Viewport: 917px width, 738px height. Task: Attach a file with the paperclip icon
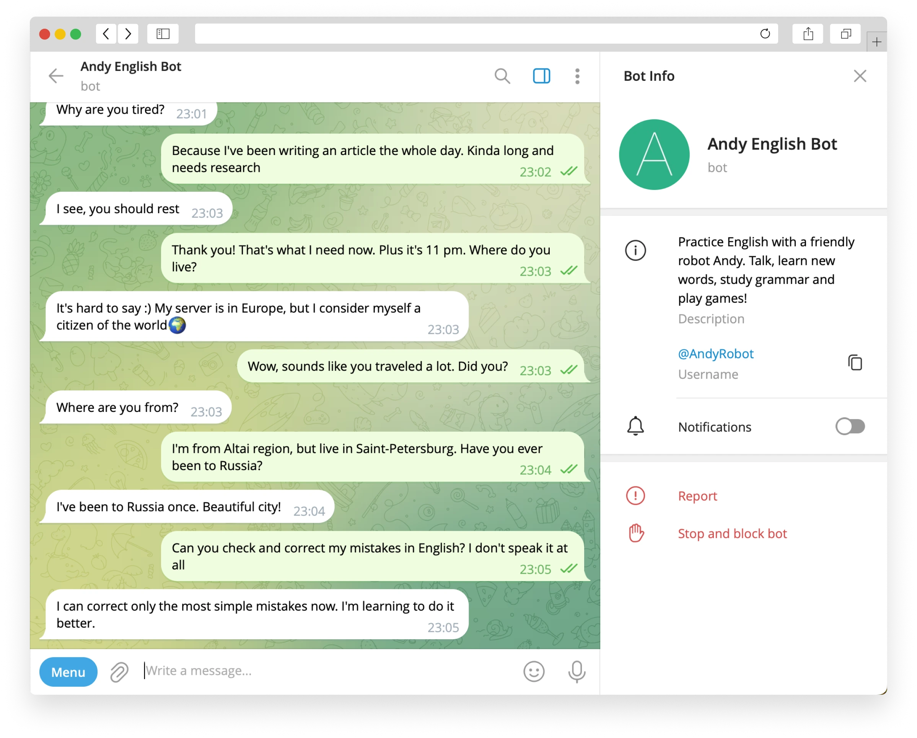point(119,672)
